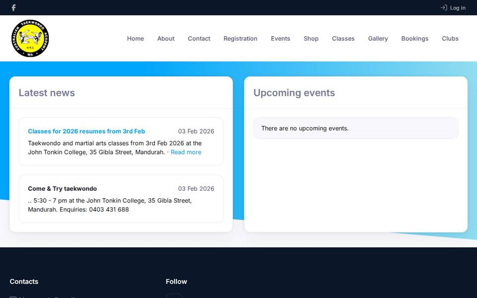View the Gallery page

click(x=378, y=39)
